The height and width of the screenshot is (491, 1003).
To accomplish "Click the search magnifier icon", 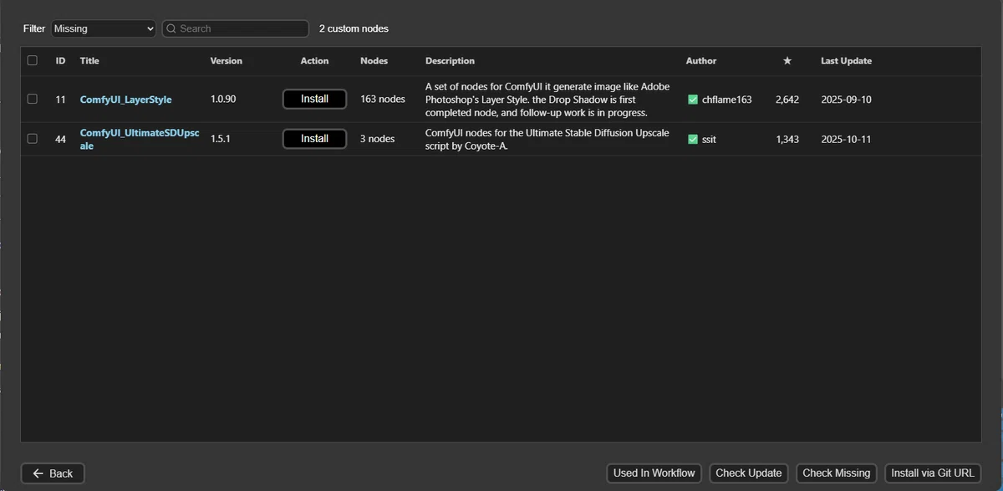I will click(171, 28).
